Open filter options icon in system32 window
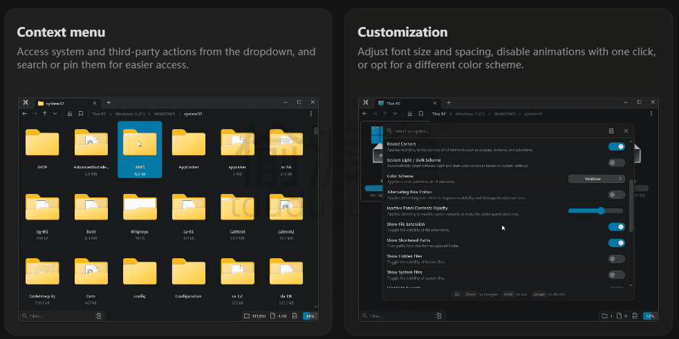The height and width of the screenshot is (339, 679). point(98,316)
